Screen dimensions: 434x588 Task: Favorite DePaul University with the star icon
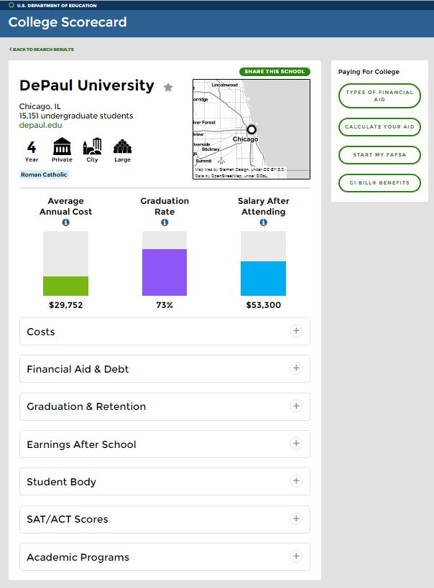(168, 88)
